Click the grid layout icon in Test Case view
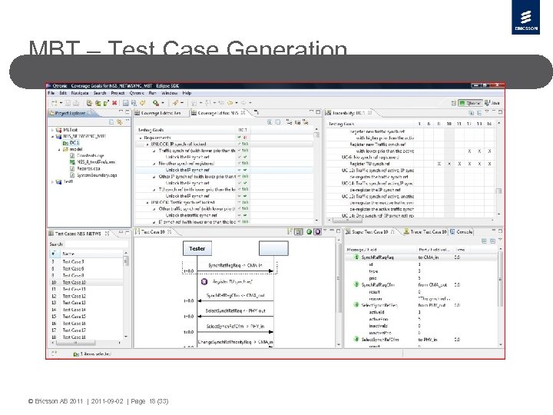This screenshot has width=553, height=415. tap(299, 232)
